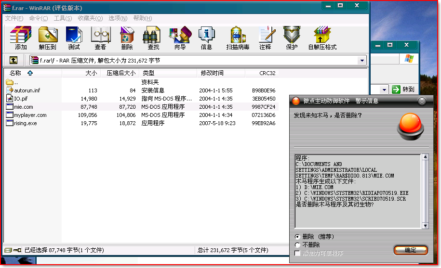This screenshot has height=268, width=441.
Task: Open the 文件(F) menu
Action: pyautogui.click(x=14, y=18)
